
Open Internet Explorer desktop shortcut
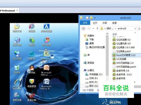coord(17,84)
